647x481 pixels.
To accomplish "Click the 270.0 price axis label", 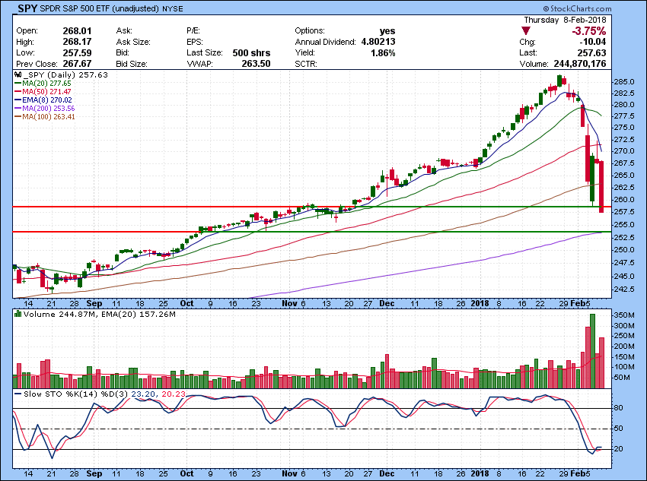I will pyautogui.click(x=625, y=151).
